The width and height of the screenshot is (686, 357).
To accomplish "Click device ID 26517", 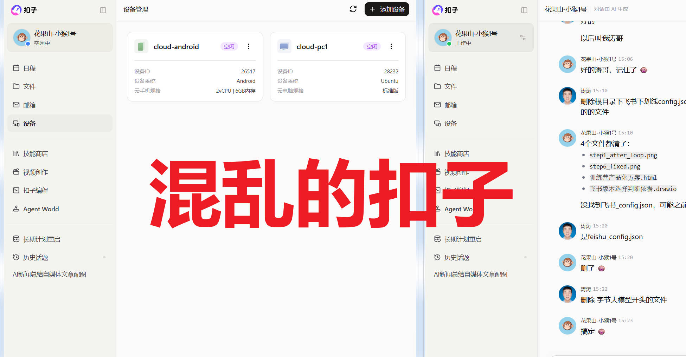I will coord(248,71).
